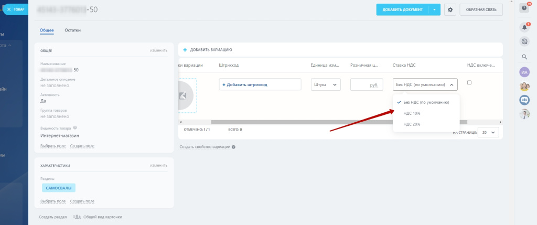Select НДС 20% from the list

tap(412, 124)
